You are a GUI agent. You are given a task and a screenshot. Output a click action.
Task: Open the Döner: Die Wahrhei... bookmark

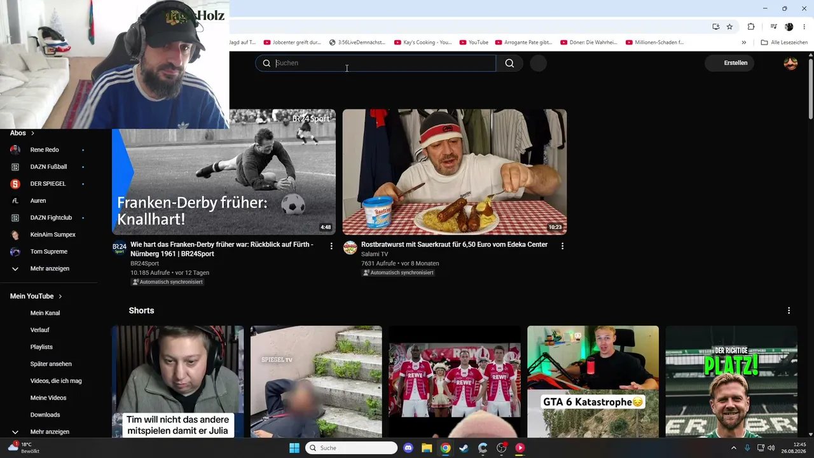coord(589,43)
